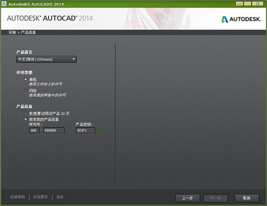Click the 产品信息 section heading
The height and width of the screenshot is (206, 267).
(x=24, y=106)
